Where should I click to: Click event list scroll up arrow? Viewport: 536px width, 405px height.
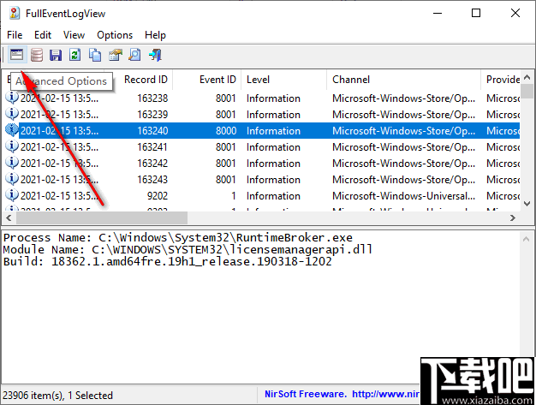[x=527, y=77]
